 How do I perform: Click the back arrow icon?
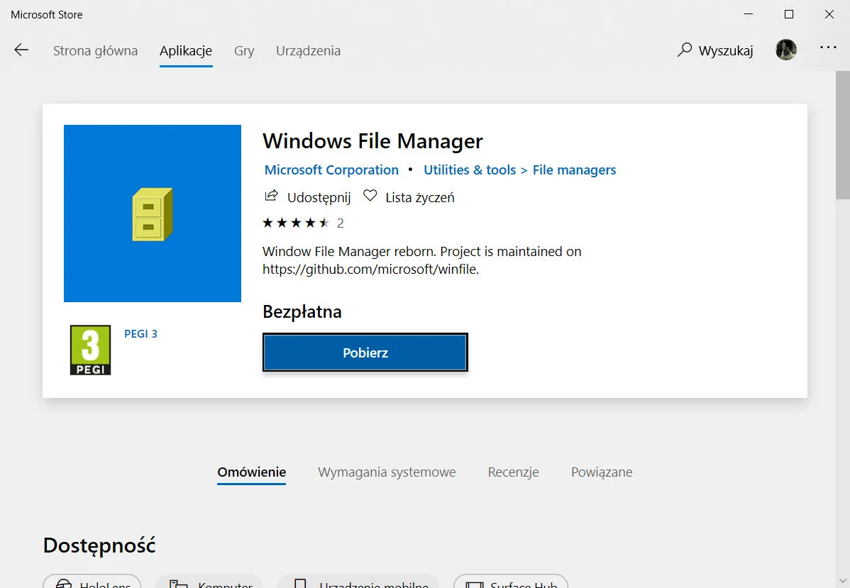tap(21, 50)
